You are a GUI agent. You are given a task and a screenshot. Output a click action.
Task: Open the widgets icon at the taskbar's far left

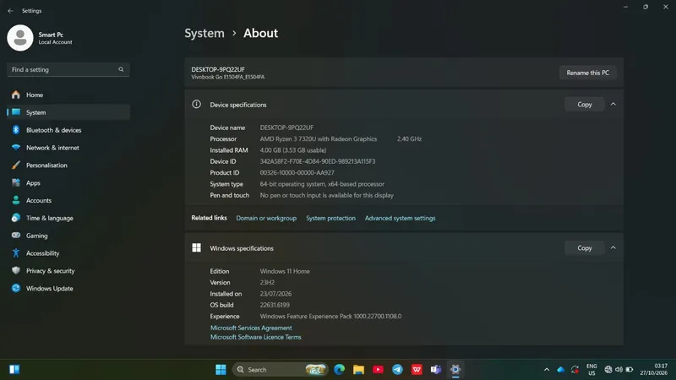pos(14,370)
